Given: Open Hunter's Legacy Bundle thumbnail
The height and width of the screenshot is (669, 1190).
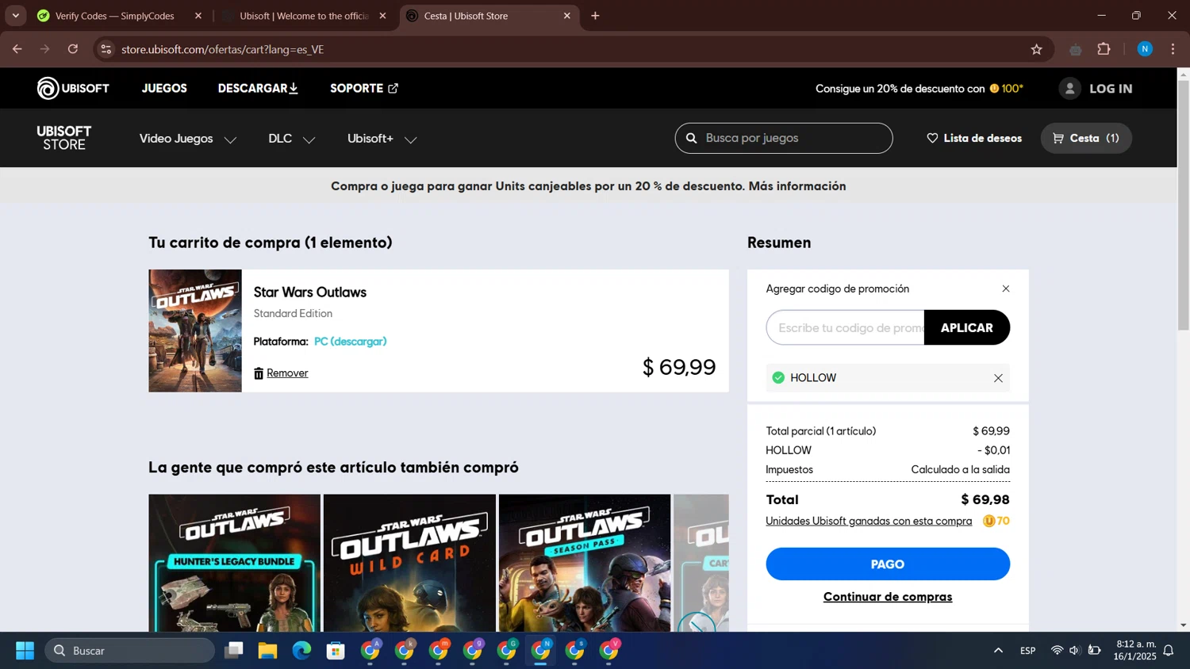Looking at the screenshot, I should coord(234,563).
